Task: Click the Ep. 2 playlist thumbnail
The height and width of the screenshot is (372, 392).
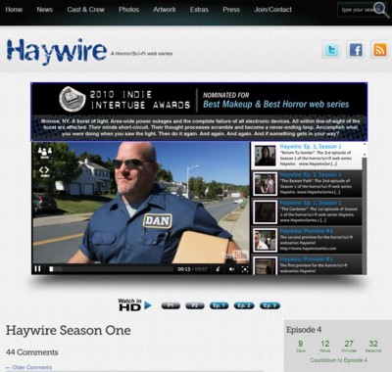Action: 266,184
